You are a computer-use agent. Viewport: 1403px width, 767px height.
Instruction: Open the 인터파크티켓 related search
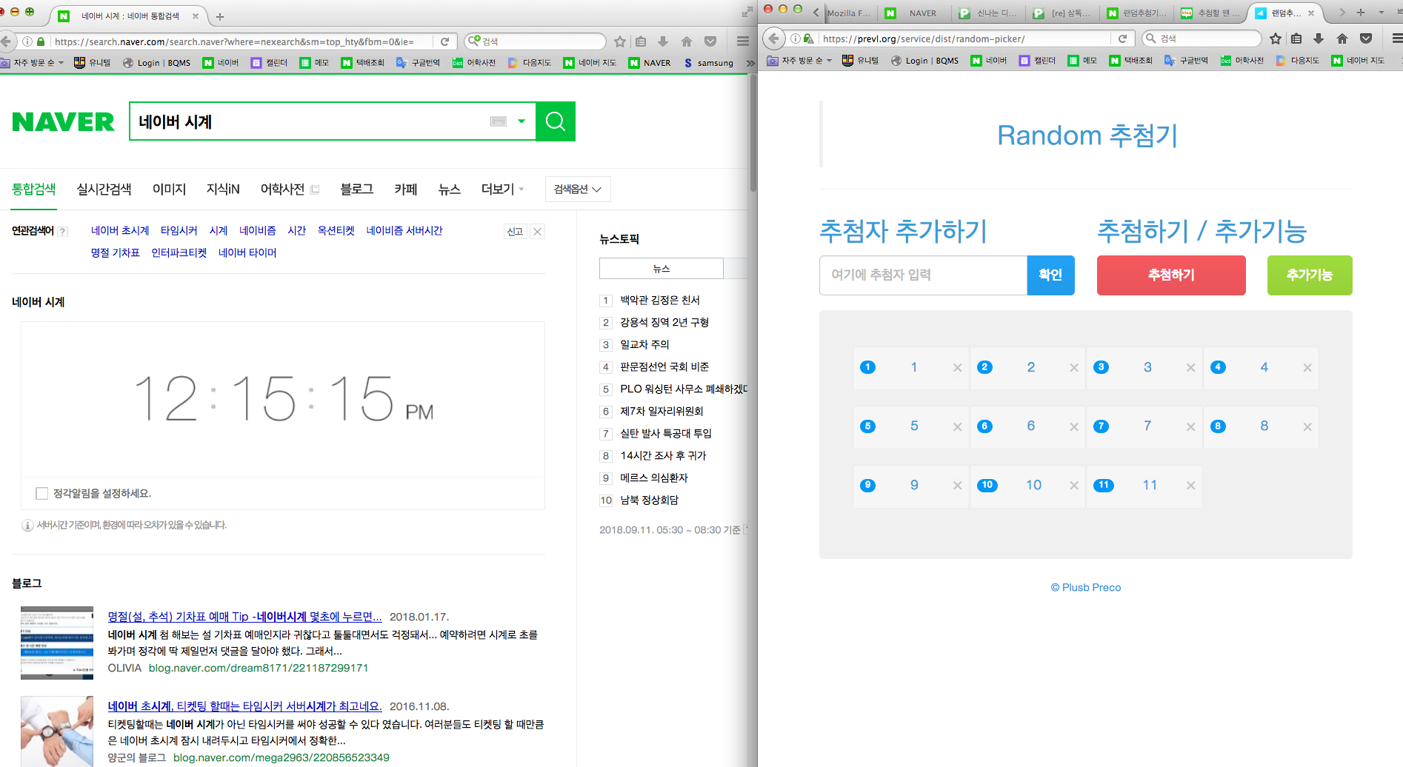click(x=179, y=252)
